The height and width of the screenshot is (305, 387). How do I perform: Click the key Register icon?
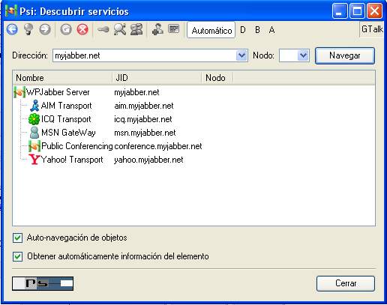click(103, 30)
